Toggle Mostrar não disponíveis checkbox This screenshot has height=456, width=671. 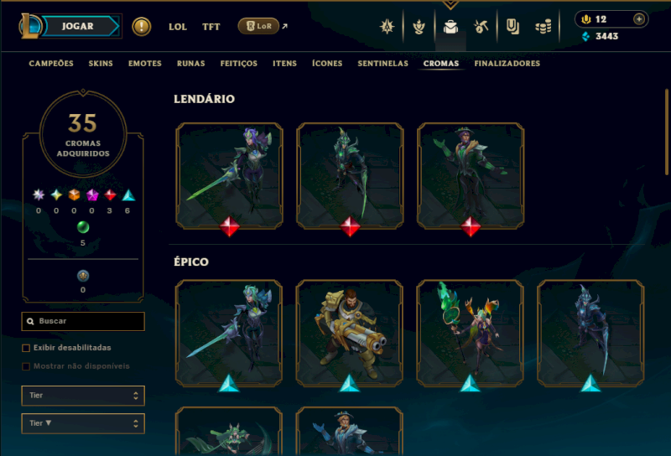pos(26,366)
